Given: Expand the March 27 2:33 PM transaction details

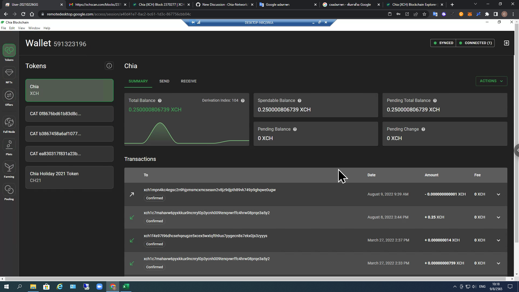Looking at the screenshot, I should point(498,263).
